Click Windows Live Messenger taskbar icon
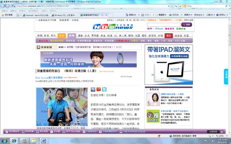The image size is (231, 144). [24, 141]
